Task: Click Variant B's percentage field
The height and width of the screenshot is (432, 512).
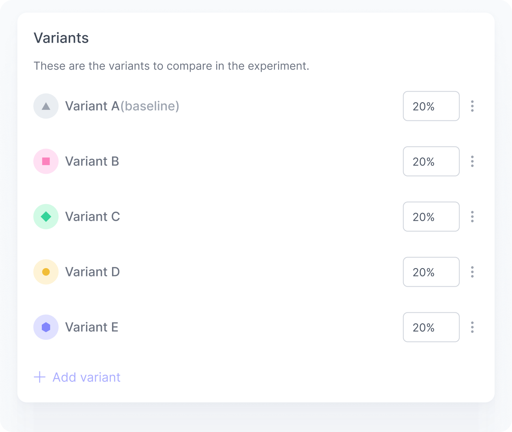Action: point(431,161)
